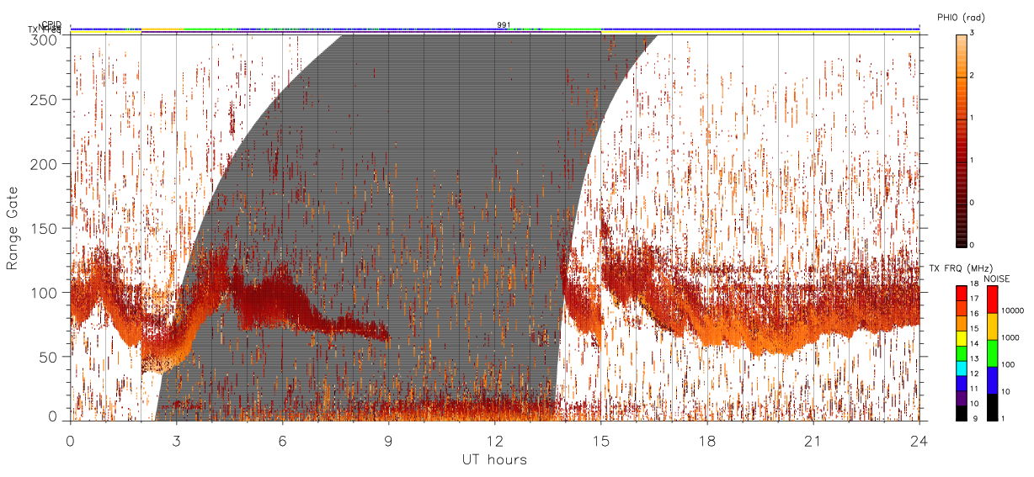Click the UT hours tick label 12
Viewport: 1034px width, 477px height.
click(x=494, y=441)
